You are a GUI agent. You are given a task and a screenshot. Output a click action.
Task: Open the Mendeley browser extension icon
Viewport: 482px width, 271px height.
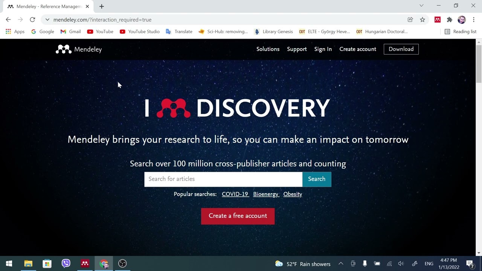click(x=438, y=20)
